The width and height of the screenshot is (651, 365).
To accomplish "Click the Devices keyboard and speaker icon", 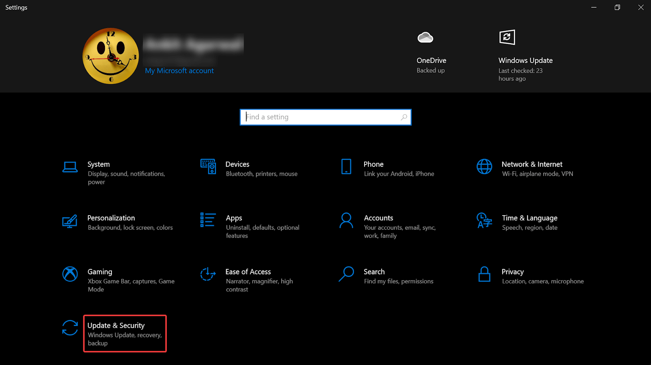I will click(208, 166).
